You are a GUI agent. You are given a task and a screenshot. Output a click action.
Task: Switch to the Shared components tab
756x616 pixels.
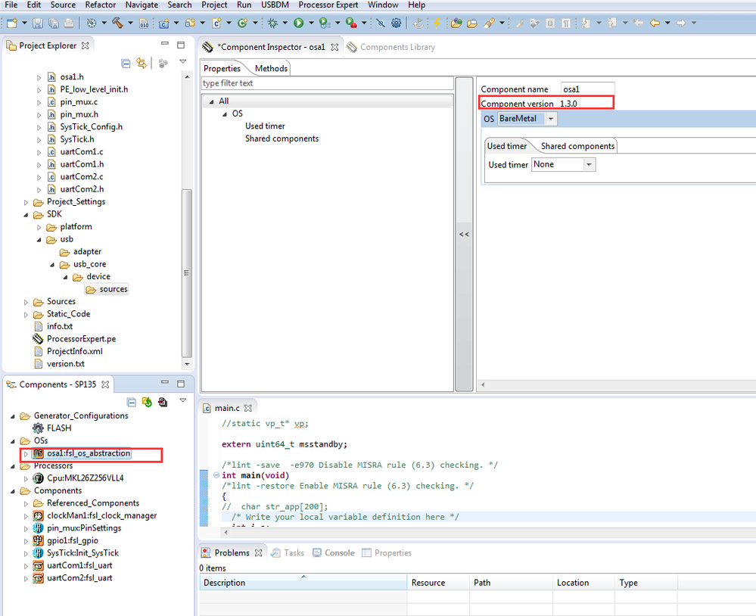coord(578,146)
